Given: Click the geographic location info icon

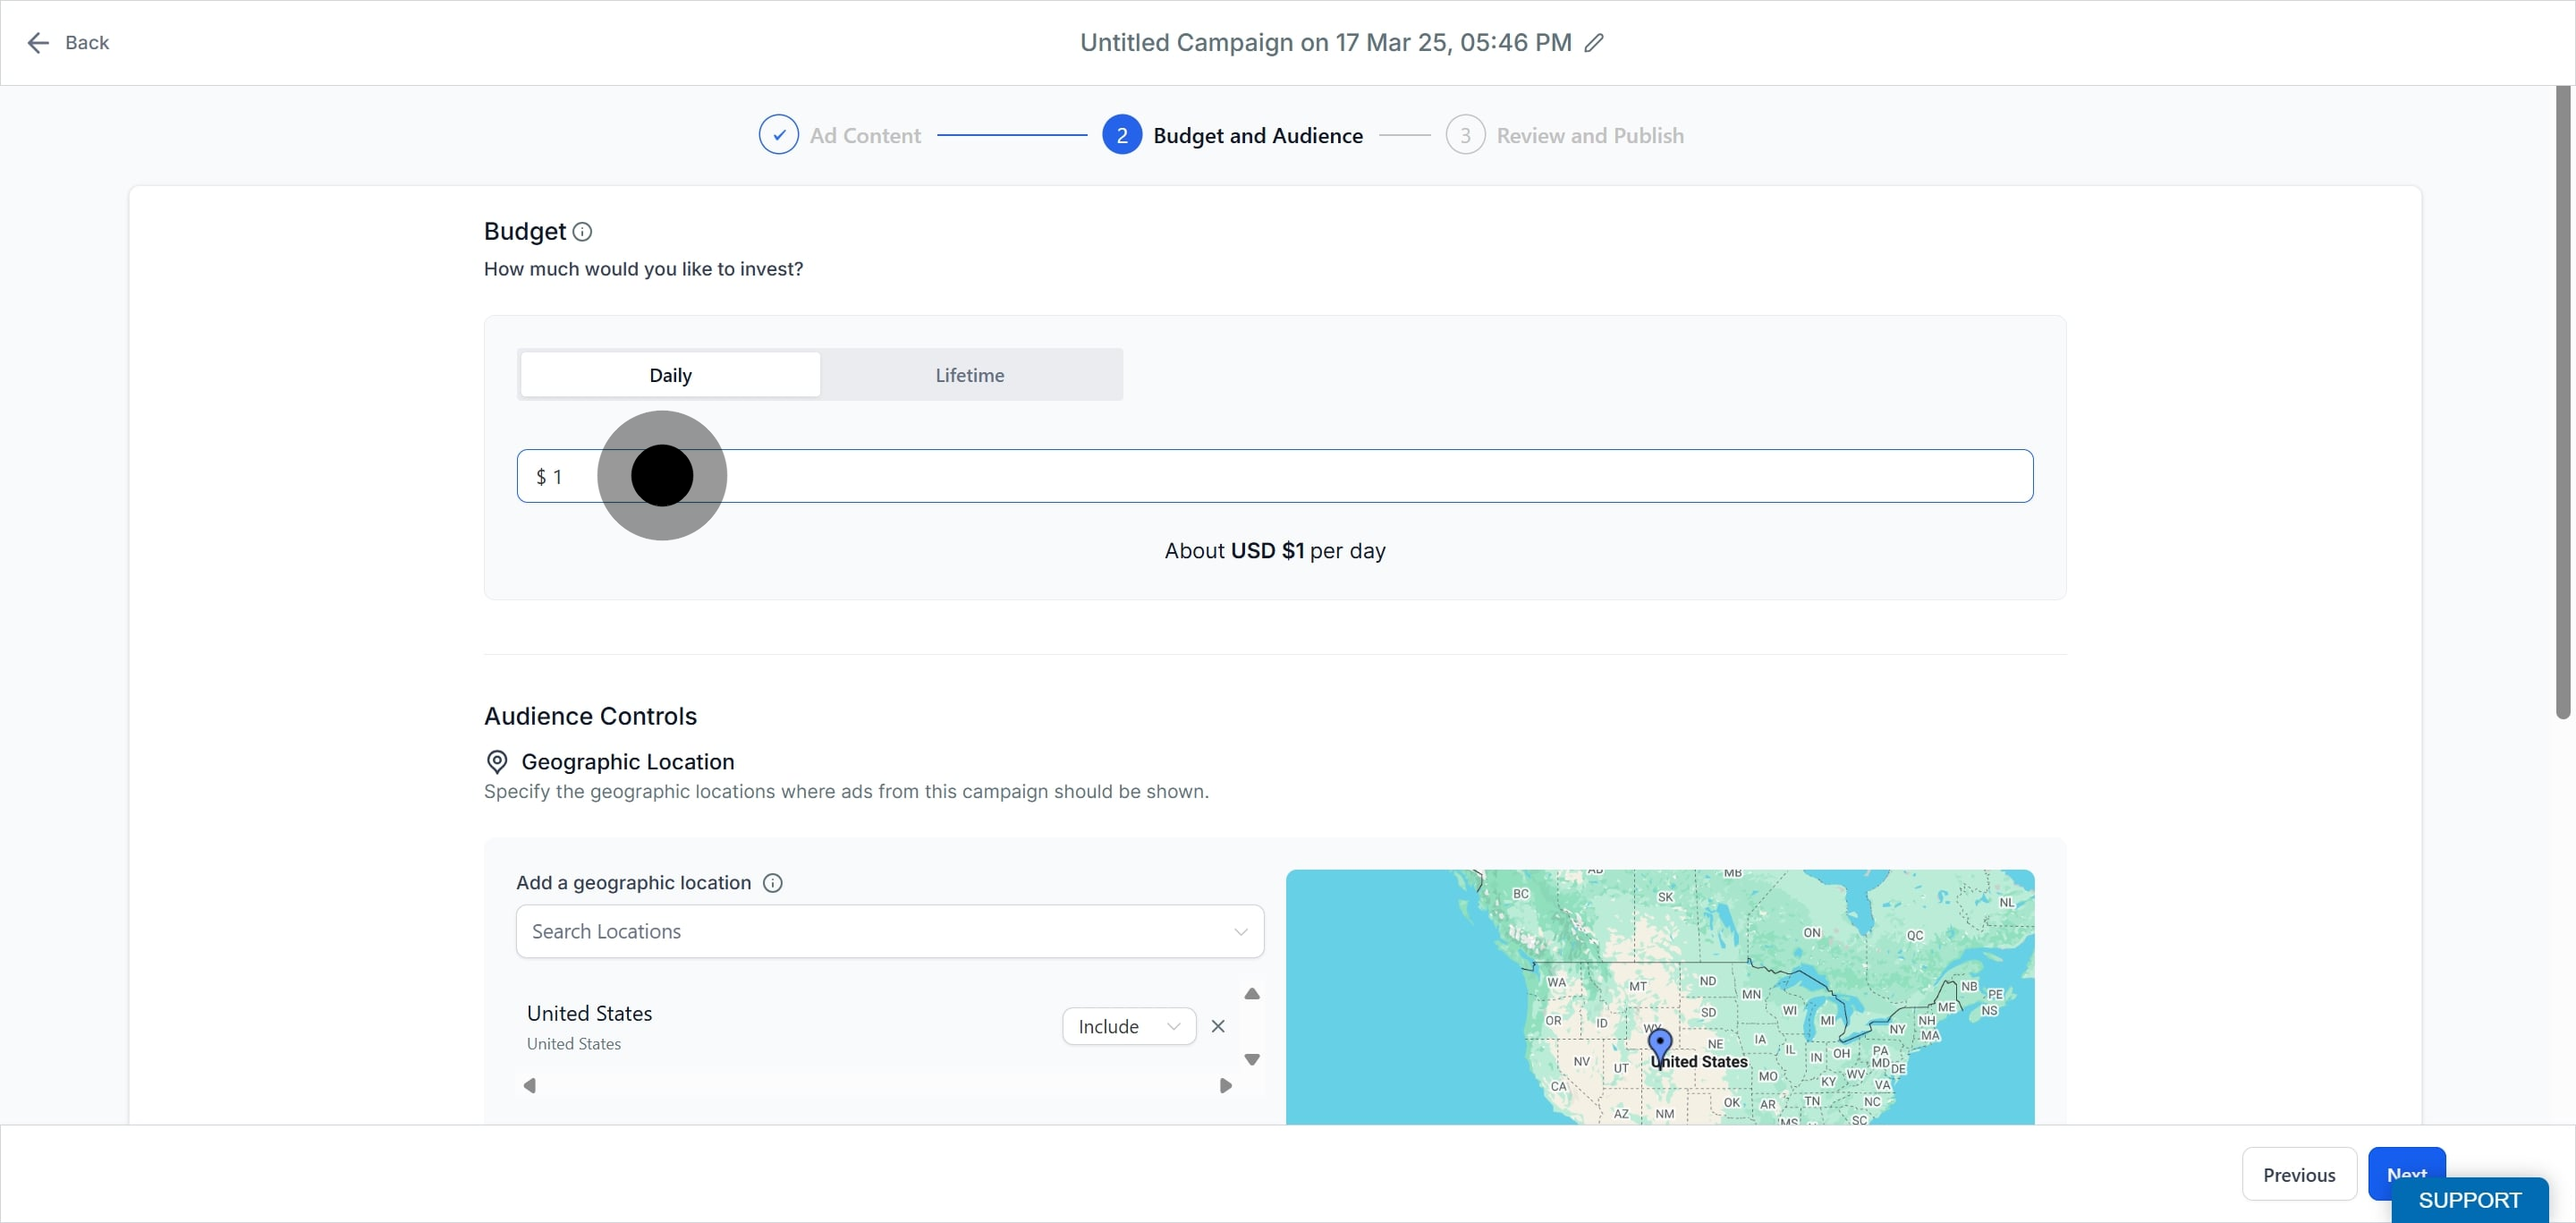Looking at the screenshot, I should pos(772,883).
